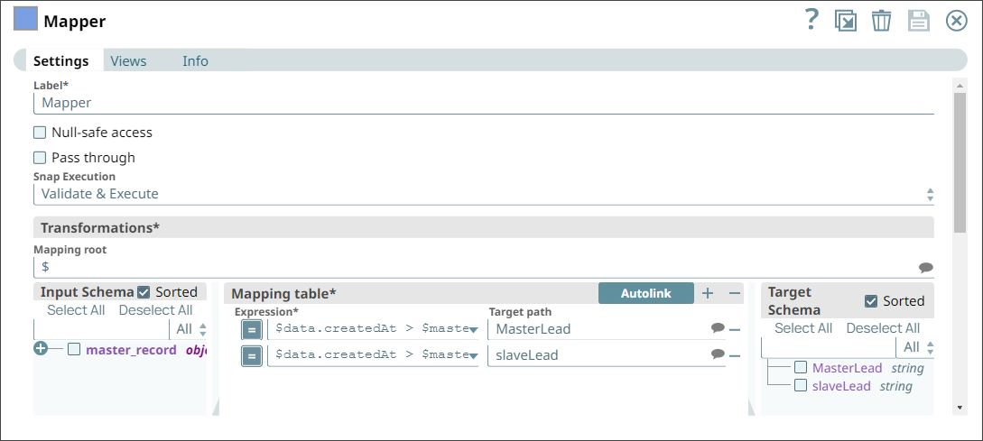Open comment bubble for slaveLead target path
The height and width of the screenshot is (441, 983).
(x=718, y=354)
